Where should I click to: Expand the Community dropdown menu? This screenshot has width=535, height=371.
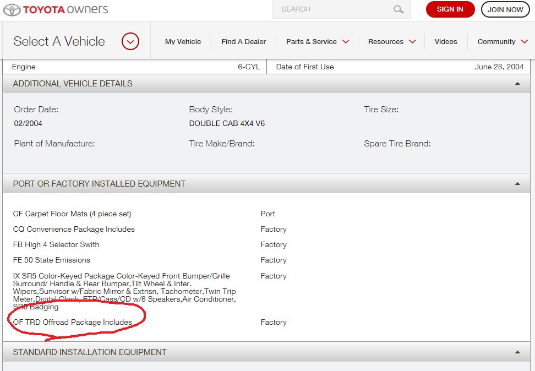tap(503, 42)
